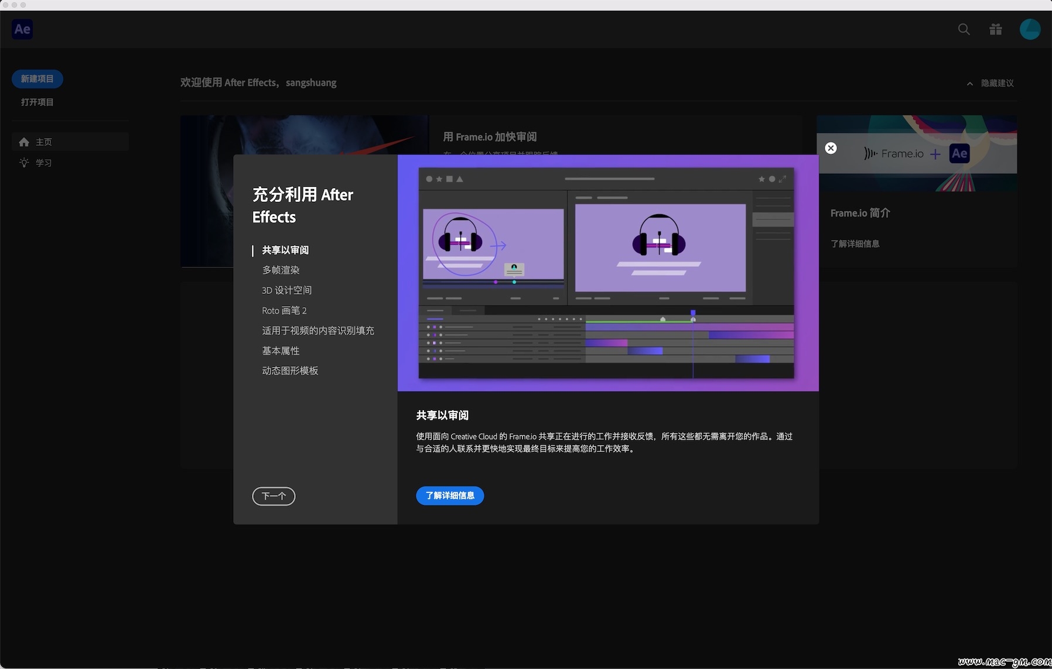Go to 主页 home in sidebar
Viewport: 1052px width, 669px height.
tap(70, 142)
